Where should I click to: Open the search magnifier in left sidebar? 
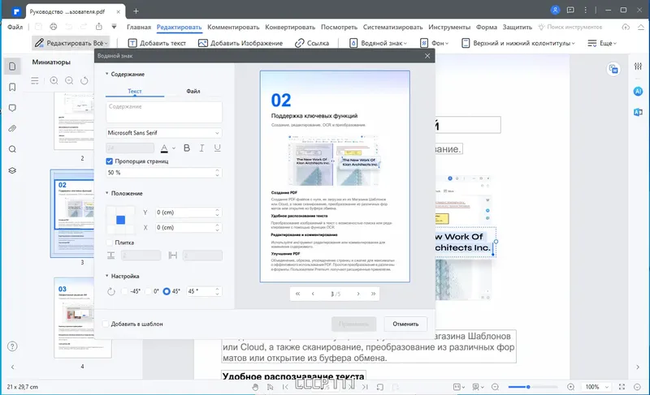click(x=12, y=149)
